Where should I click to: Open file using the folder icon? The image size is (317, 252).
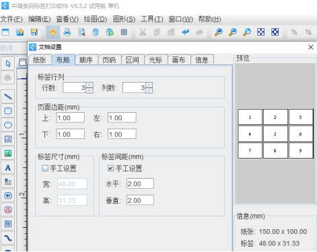point(20,32)
